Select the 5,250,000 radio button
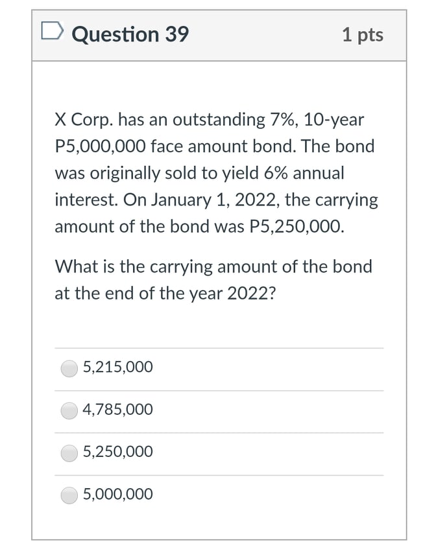This screenshot has height=549, width=438. pyautogui.click(x=69, y=452)
